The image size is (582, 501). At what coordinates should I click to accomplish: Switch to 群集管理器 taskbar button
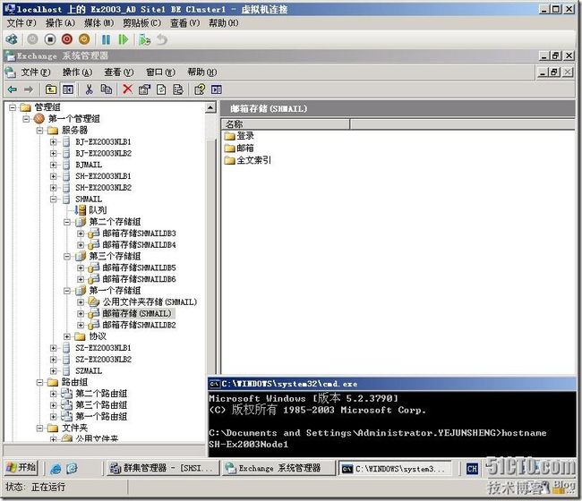coord(162,468)
